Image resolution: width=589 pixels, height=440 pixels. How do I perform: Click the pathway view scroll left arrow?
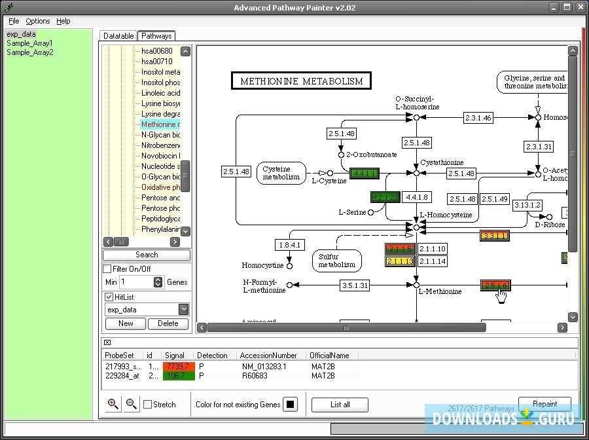point(202,327)
